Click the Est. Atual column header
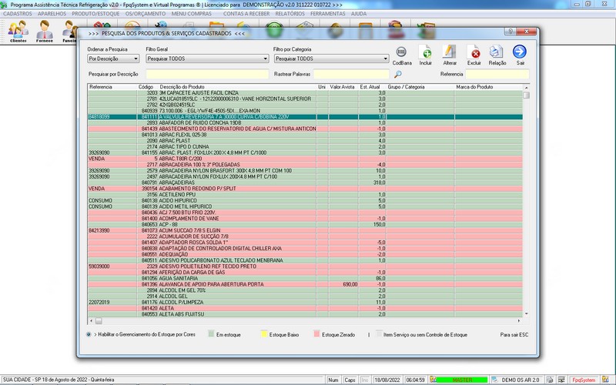The height and width of the screenshot is (385, 616). coord(370,87)
